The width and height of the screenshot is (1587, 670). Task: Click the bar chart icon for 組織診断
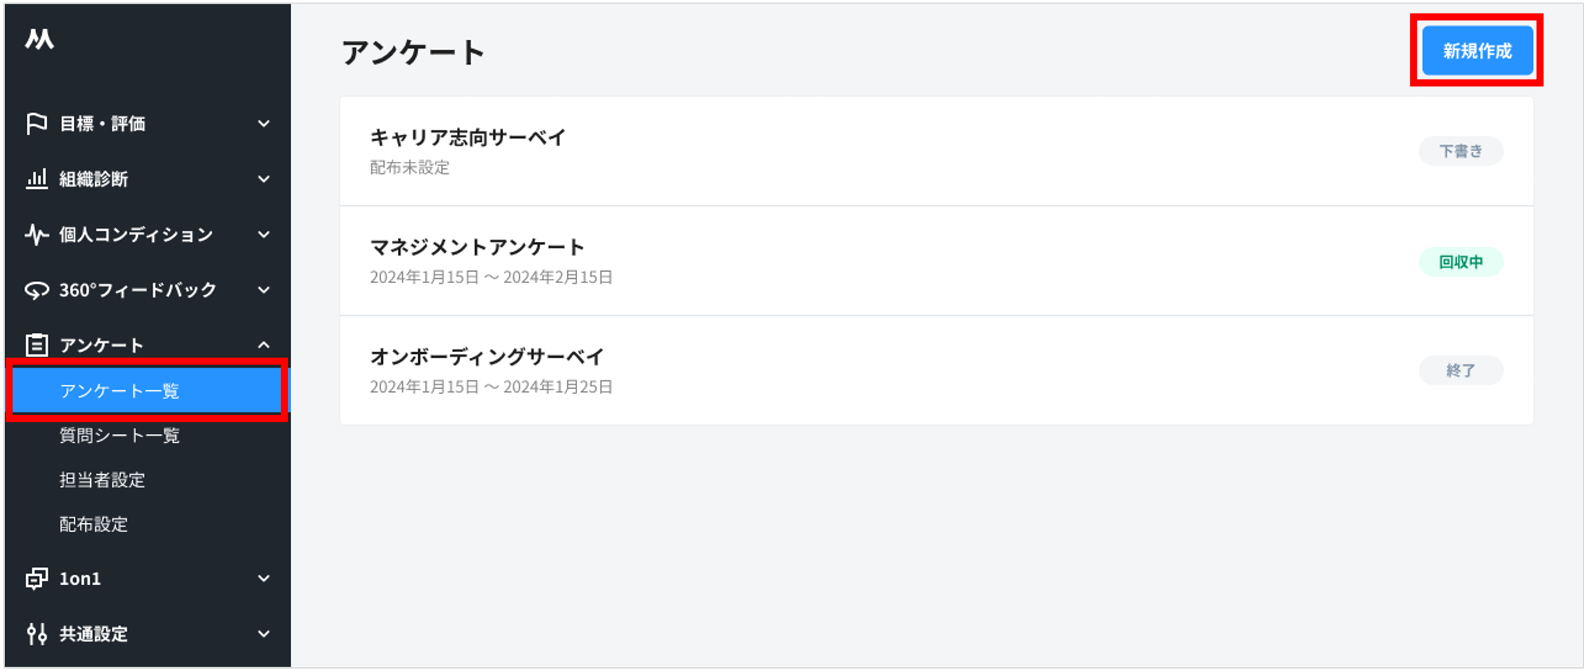click(36, 179)
